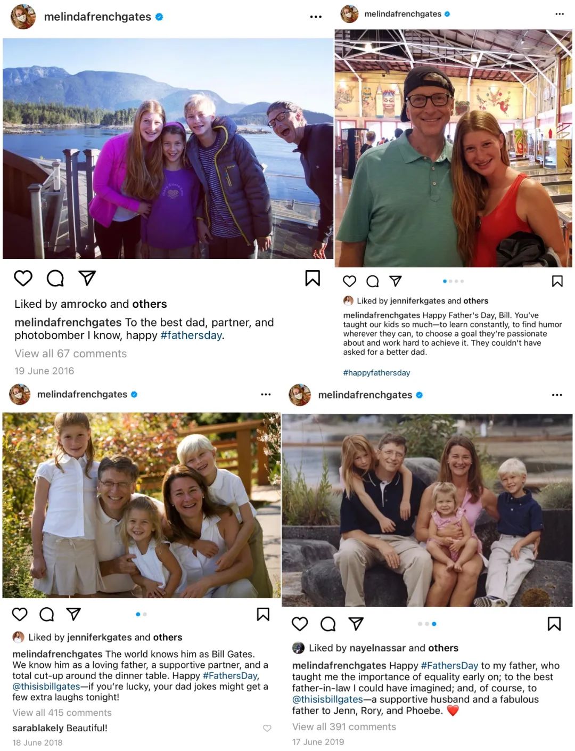
Task: Open comments on the photobomber post
Action: (x=55, y=278)
